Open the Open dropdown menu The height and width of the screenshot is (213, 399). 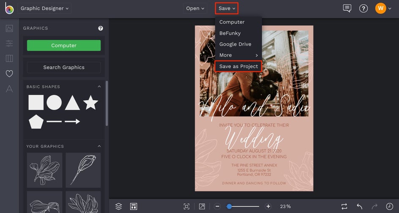pyautogui.click(x=195, y=8)
